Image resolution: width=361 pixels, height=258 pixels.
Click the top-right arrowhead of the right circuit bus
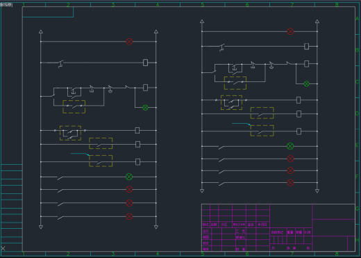coord(317,22)
